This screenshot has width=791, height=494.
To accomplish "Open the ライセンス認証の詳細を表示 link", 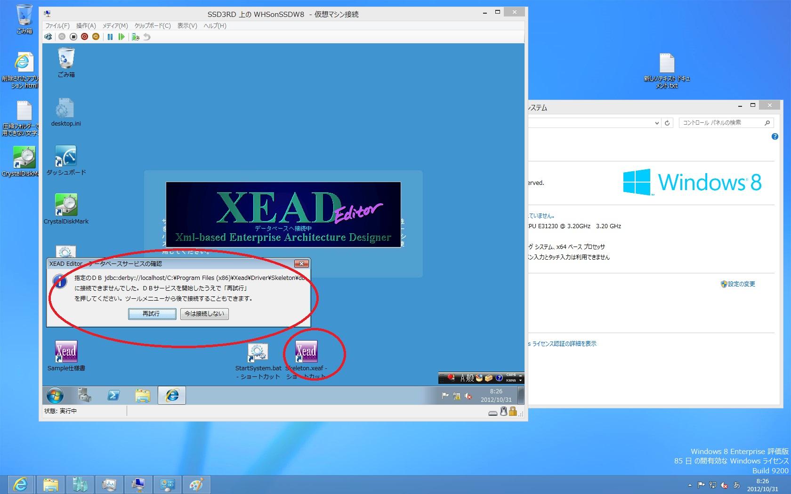I will [565, 344].
